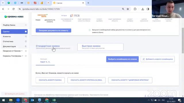Click the Клиенты sidebar icon

(x=26, y=36)
